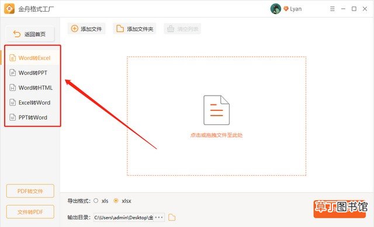This screenshot has width=374, height=227.
Task: Click the 点击或拖拽文件至此处 text
Action: click(216, 135)
